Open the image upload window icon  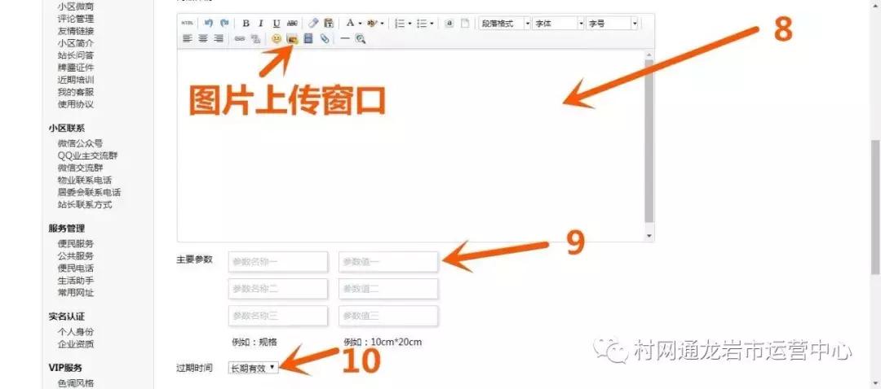coord(292,39)
